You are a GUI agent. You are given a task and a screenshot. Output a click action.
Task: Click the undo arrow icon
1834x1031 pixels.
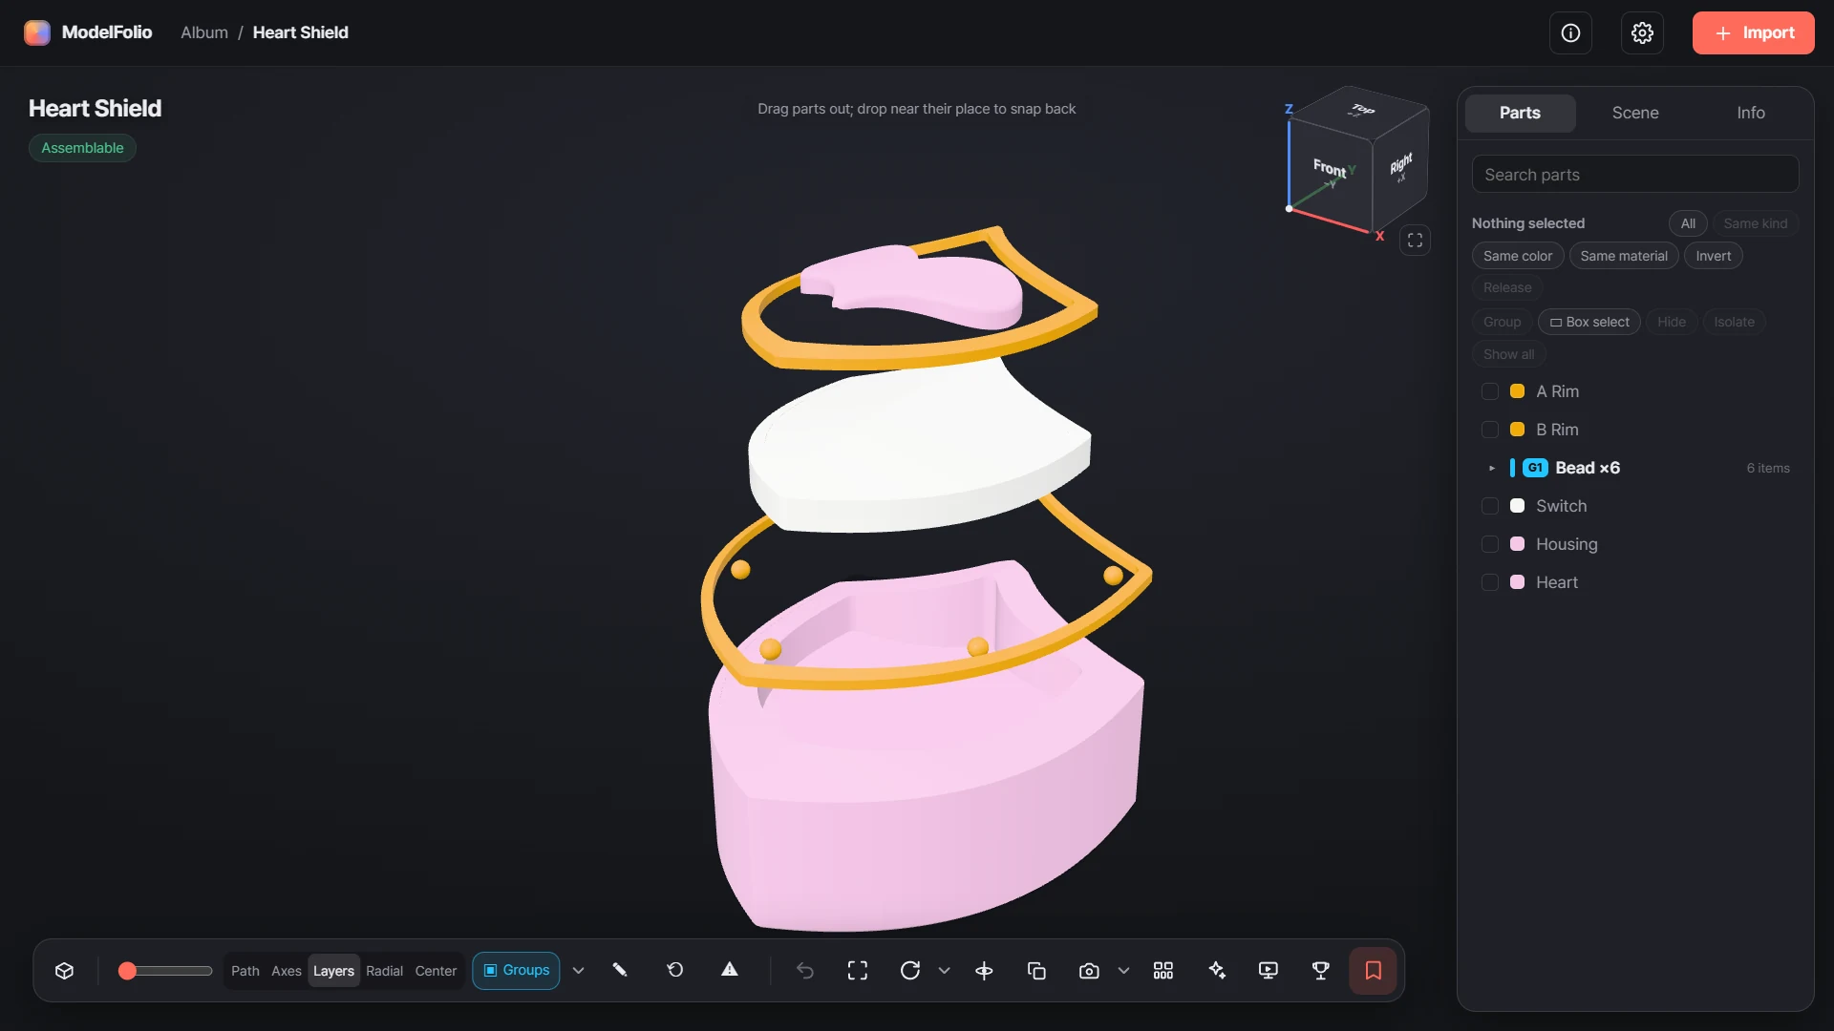[805, 971]
